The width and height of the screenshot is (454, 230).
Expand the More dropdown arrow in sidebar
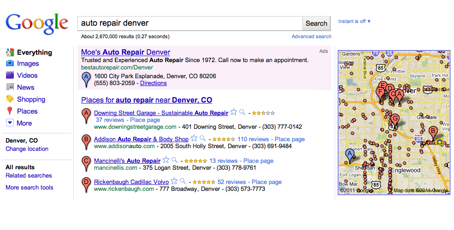(x=10, y=123)
